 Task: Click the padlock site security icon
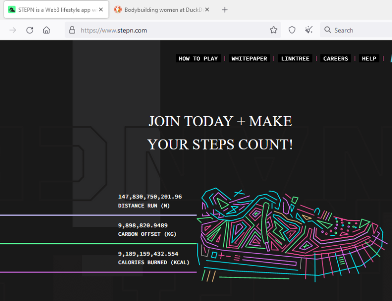(72, 30)
